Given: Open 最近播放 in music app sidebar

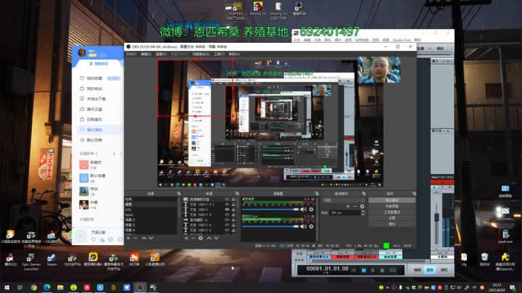Looking at the screenshot, I should click(99, 130).
